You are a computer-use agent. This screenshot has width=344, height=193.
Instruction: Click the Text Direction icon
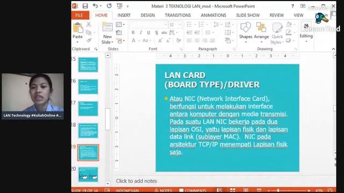tap(228, 25)
